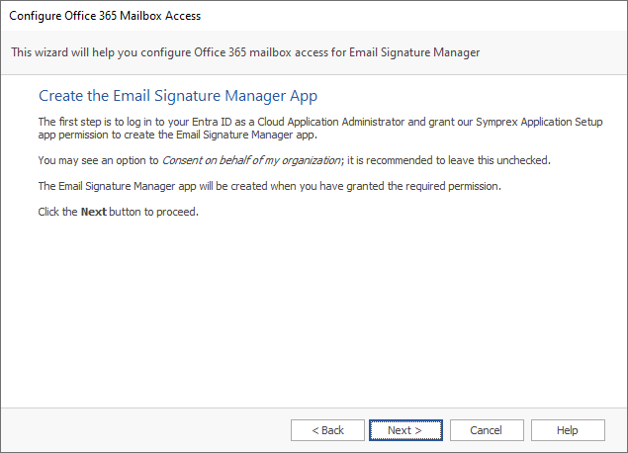This screenshot has width=628, height=453.
Task: Click the 'The first step is to log in' paragraph
Action: [x=320, y=129]
